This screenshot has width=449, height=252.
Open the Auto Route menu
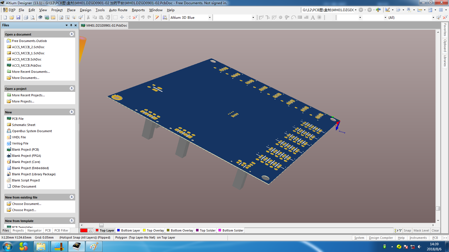click(x=118, y=10)
